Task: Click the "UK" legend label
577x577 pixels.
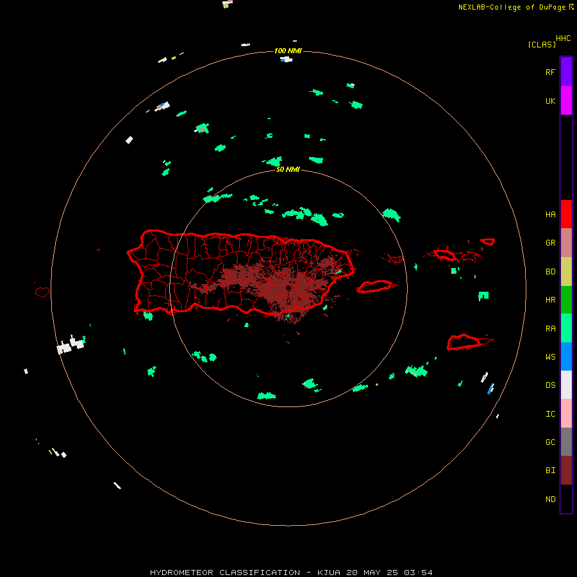Action: click(x=550, y=101)
